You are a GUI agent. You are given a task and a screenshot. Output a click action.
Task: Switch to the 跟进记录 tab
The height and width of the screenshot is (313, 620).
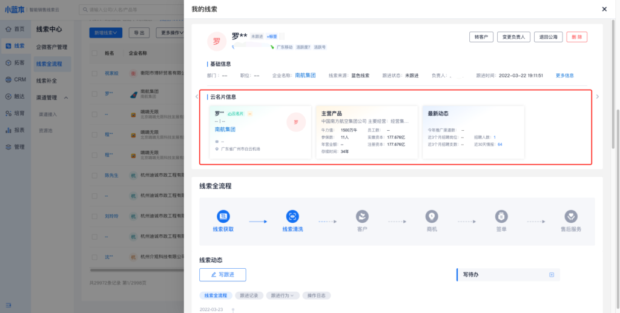pos(249,295)
